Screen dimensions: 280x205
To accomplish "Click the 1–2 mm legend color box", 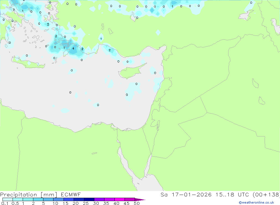I will click(28, 199).
